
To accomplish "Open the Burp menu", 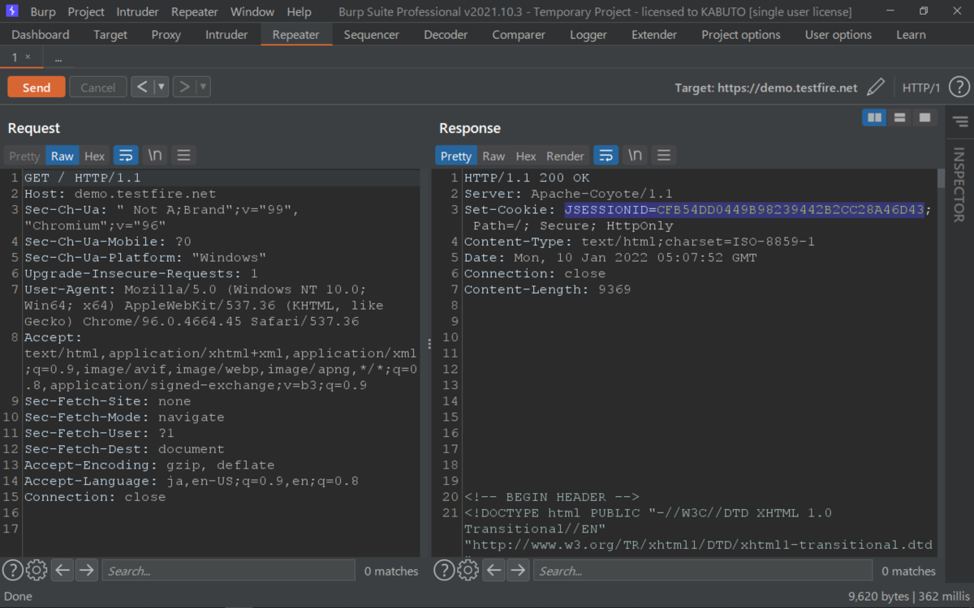I will click(x=43, y=11).
